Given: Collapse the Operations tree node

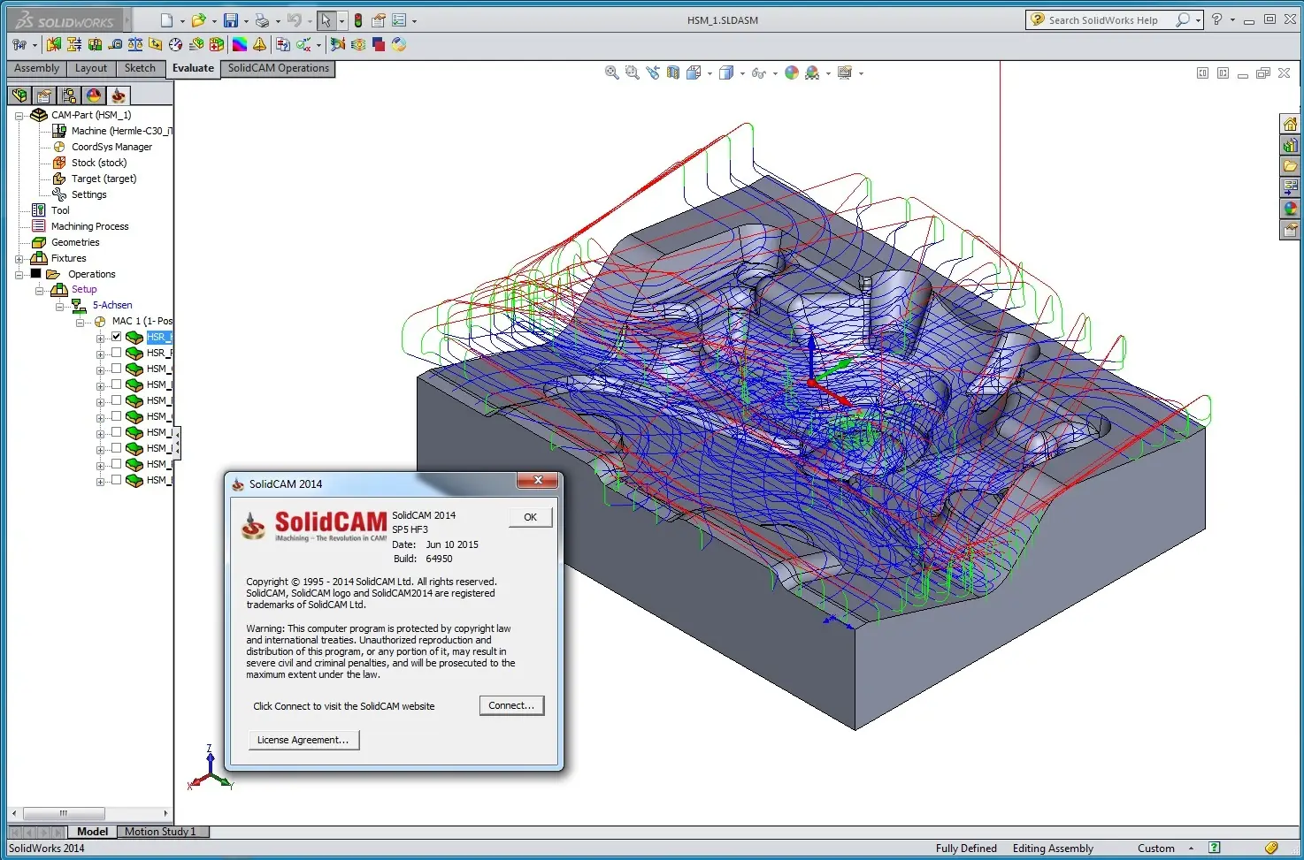Looking at the screenshot, I should coord(19,275).
